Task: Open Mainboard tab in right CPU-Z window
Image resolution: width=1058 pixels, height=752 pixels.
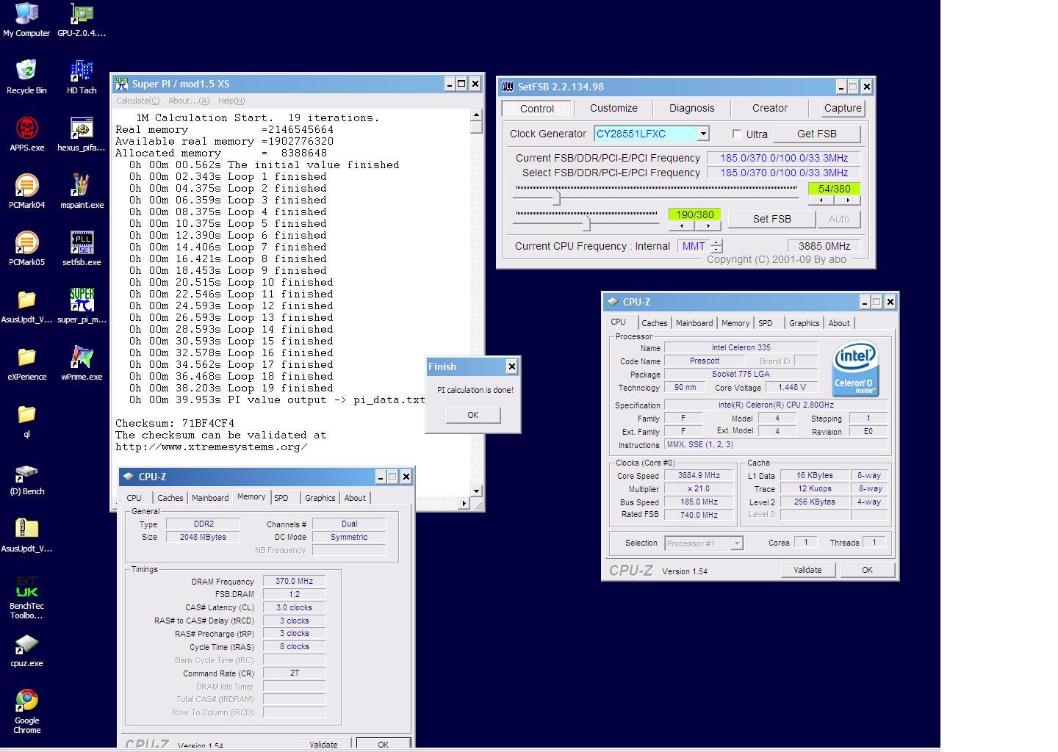Action: point(694,323)
